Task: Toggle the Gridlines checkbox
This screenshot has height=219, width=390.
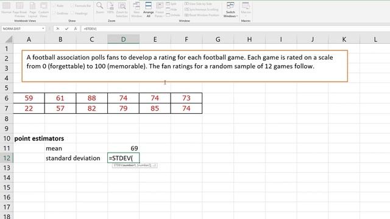Action: point(60,13)
